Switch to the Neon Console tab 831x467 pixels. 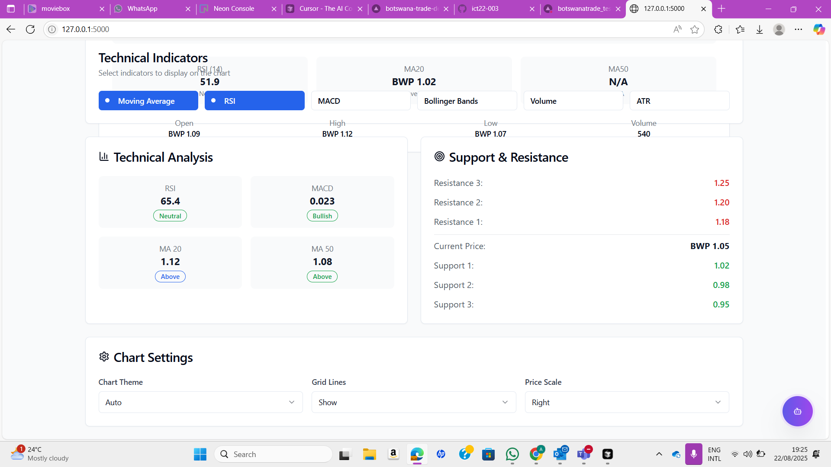(x=234, y=9)
